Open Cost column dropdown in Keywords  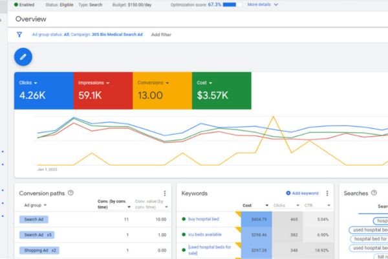[x=266, y=205]
